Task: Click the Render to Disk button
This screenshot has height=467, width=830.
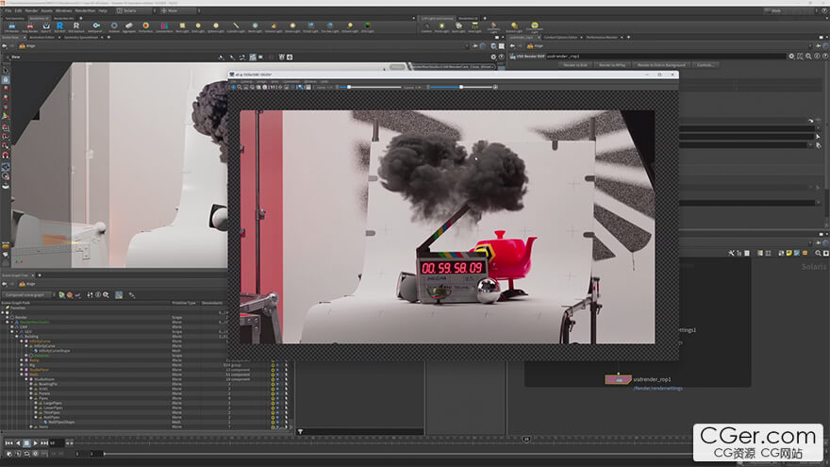Action: [574, 65]
